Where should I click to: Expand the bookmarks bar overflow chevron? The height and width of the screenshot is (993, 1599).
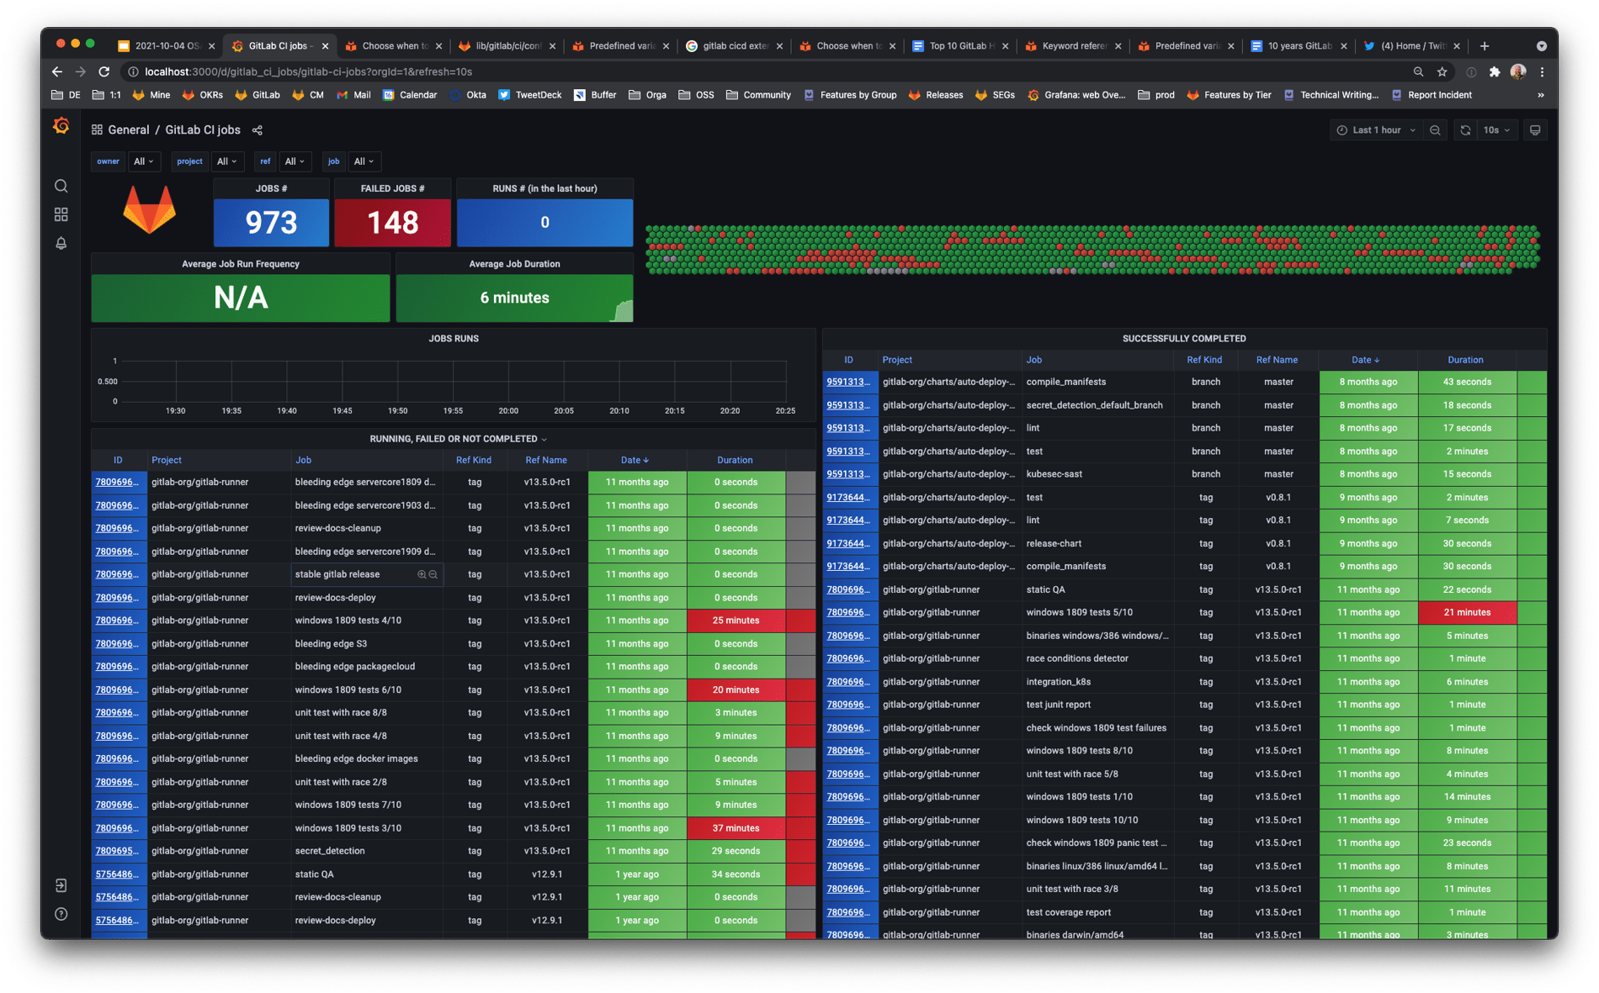1541,95
